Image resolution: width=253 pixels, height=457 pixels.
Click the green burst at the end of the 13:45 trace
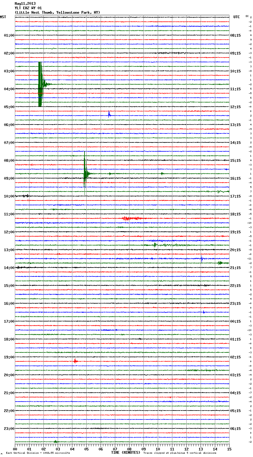point(220,263)
